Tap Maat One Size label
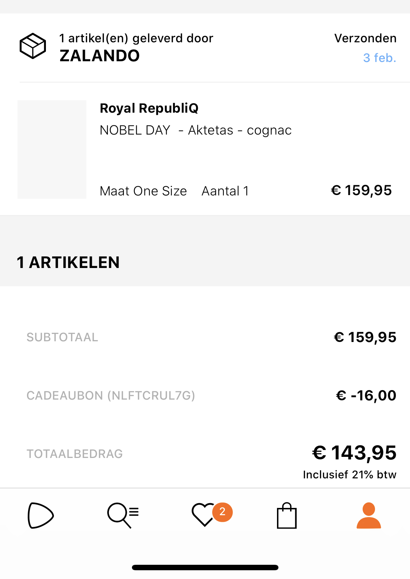 pyautogui.click(x=143, y=191)
